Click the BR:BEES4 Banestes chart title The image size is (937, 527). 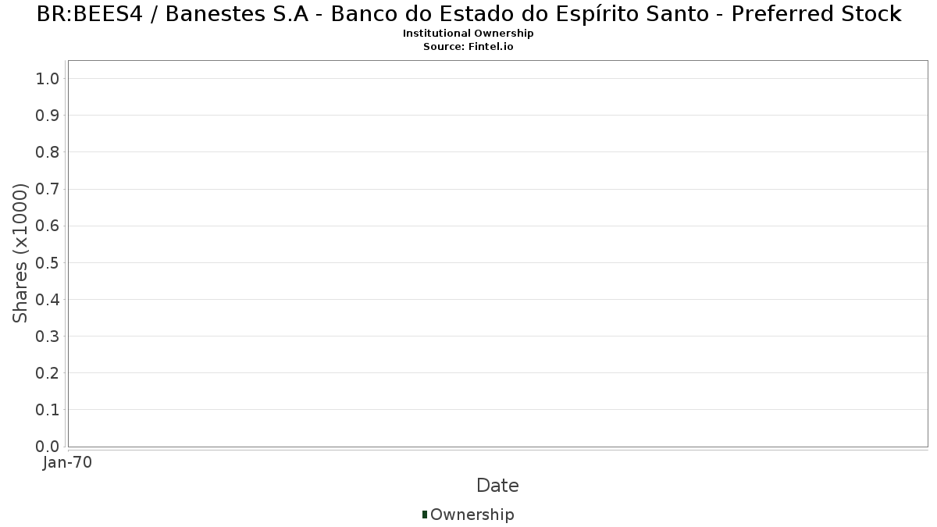click(x=468, y=13)
